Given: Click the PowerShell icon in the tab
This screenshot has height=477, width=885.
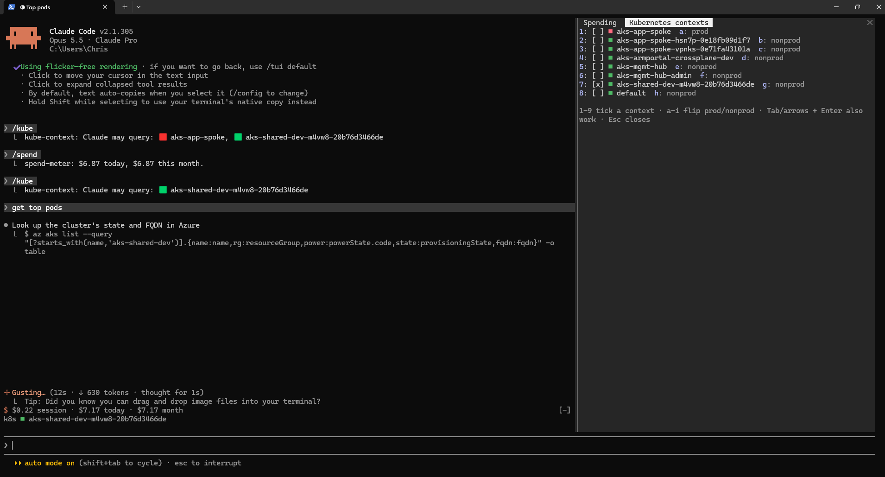Looking at the screenshot, I should [x=12, y=7].
